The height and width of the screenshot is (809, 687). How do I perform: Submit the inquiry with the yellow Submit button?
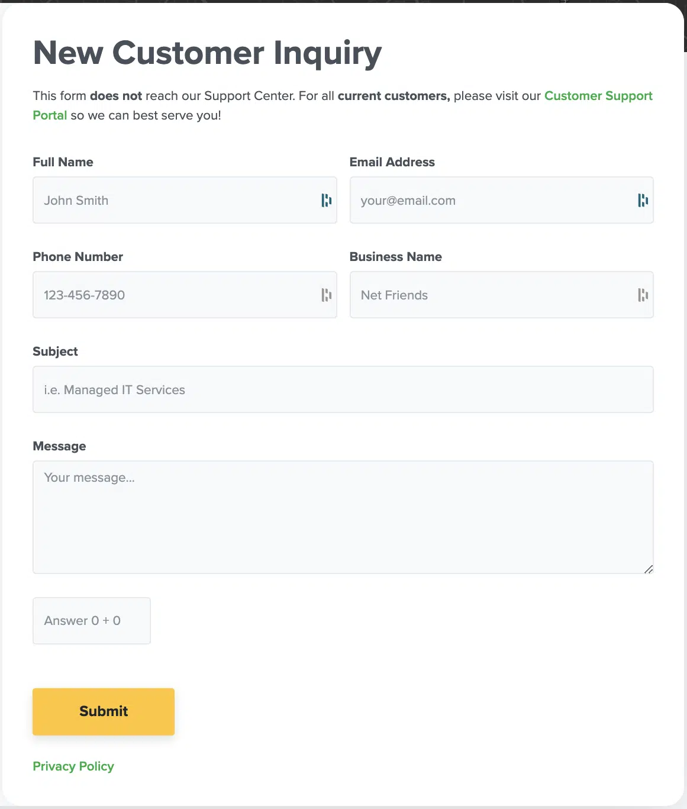[104, 711]
